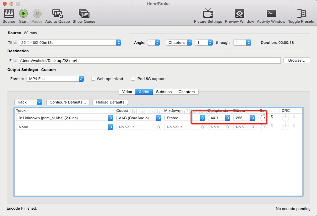The image size is (317, 216).
Task: Click the Pause toolbar icon
Action: [x=37, y=13]
